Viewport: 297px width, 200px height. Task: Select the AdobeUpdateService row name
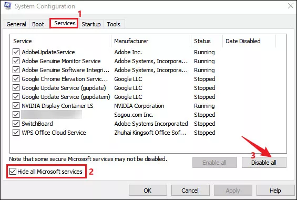click(x=48, y=52)
